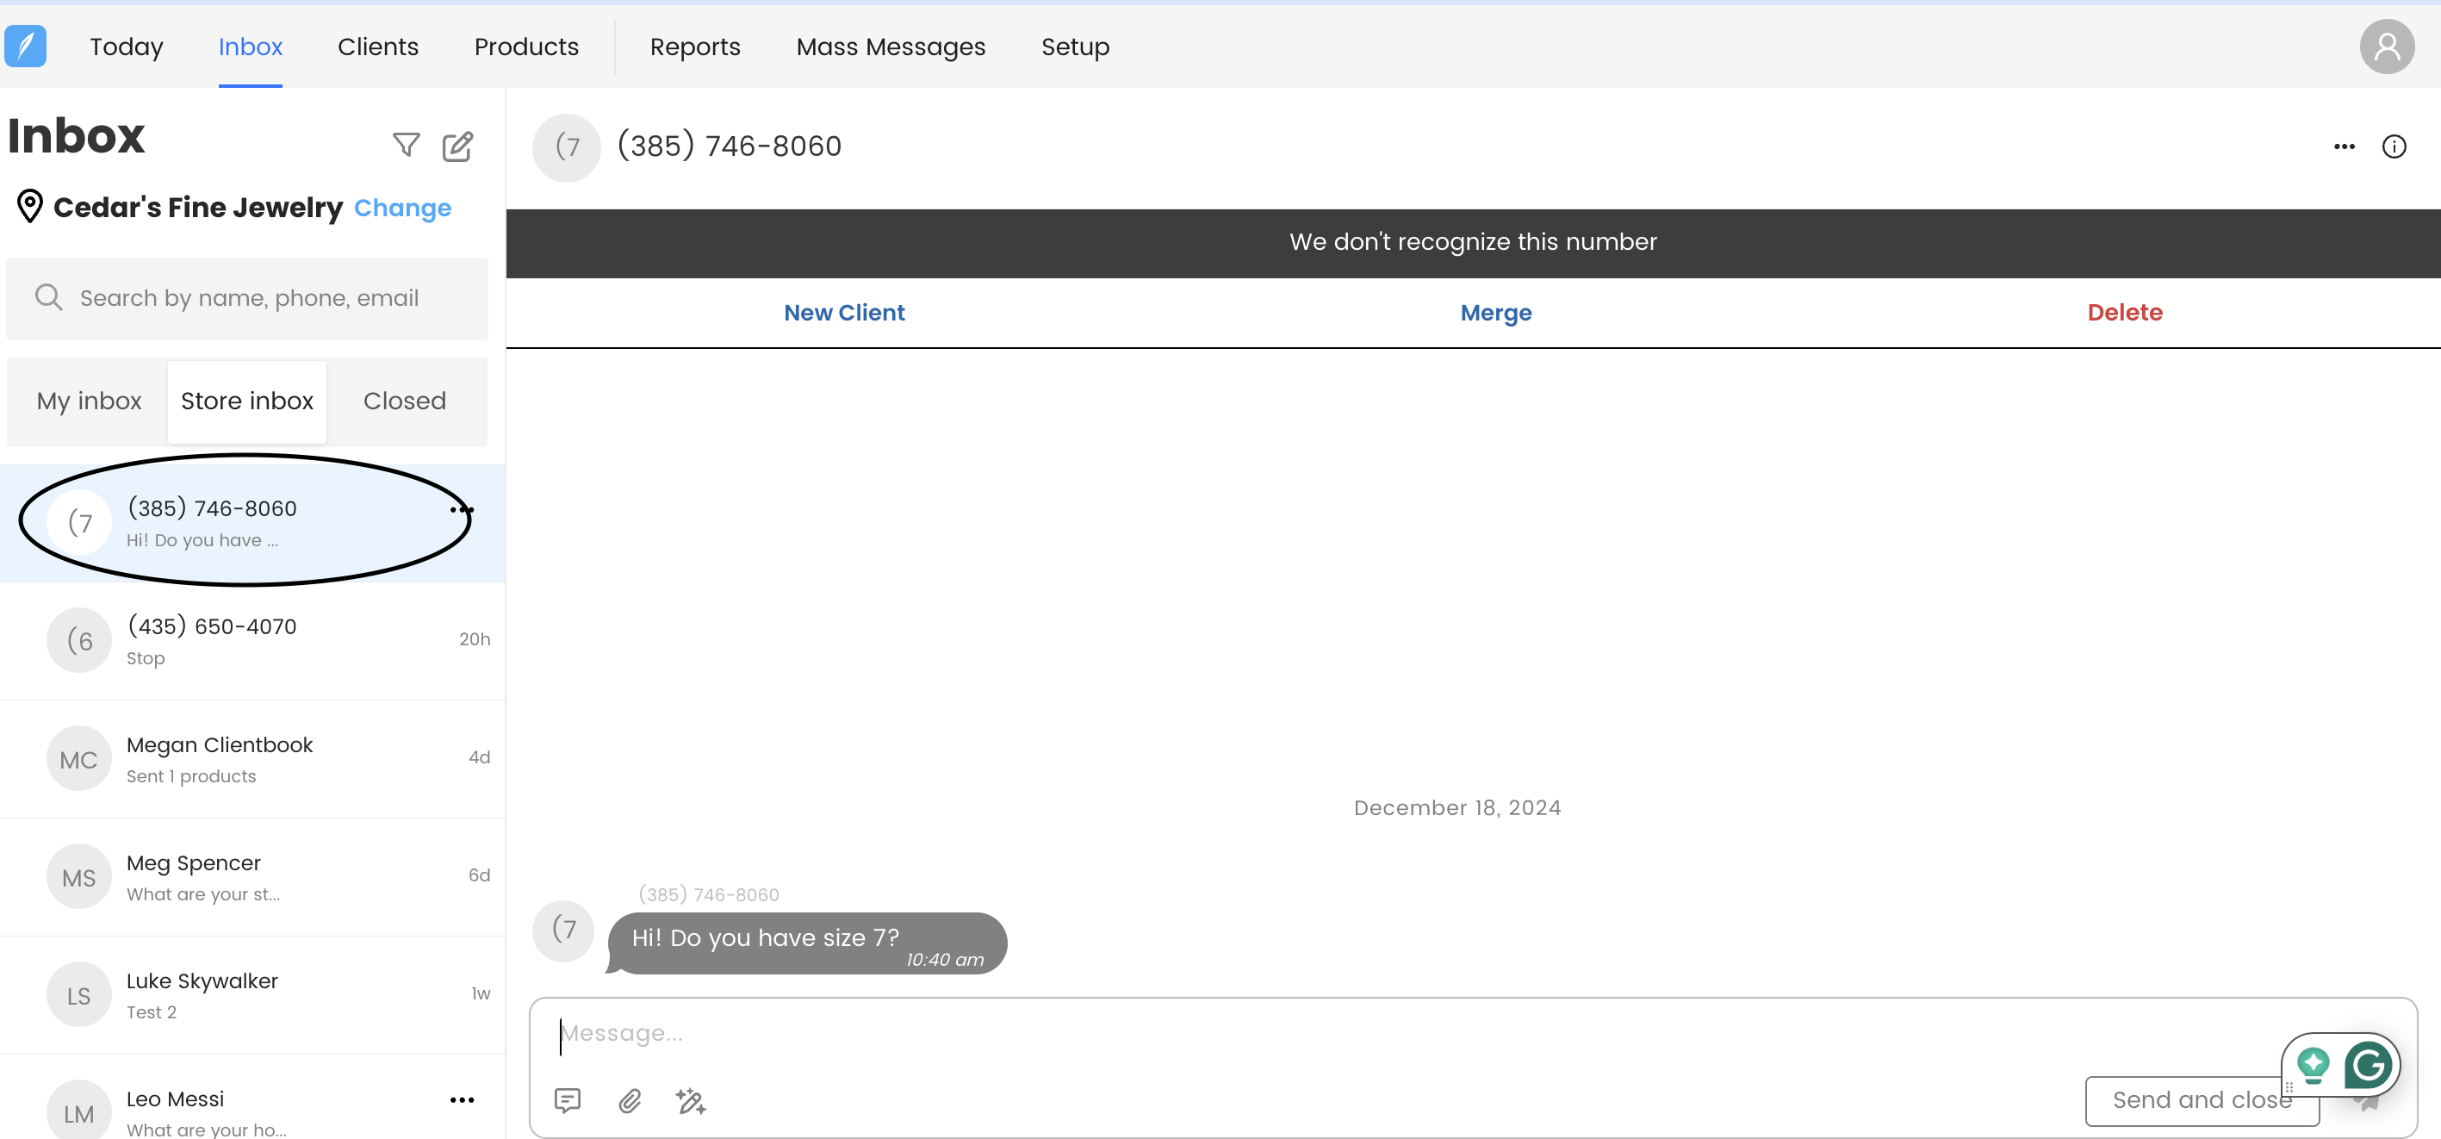Screen dimensions: 2441x1139
Task: Switch to the My inbox tab
Action: coord(89,401)
